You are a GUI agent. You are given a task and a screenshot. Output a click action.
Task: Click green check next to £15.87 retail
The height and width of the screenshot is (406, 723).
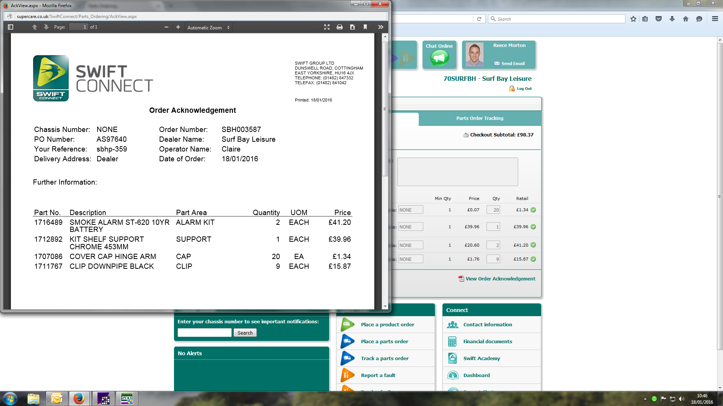pyautogui.click(x=533, y=259)
